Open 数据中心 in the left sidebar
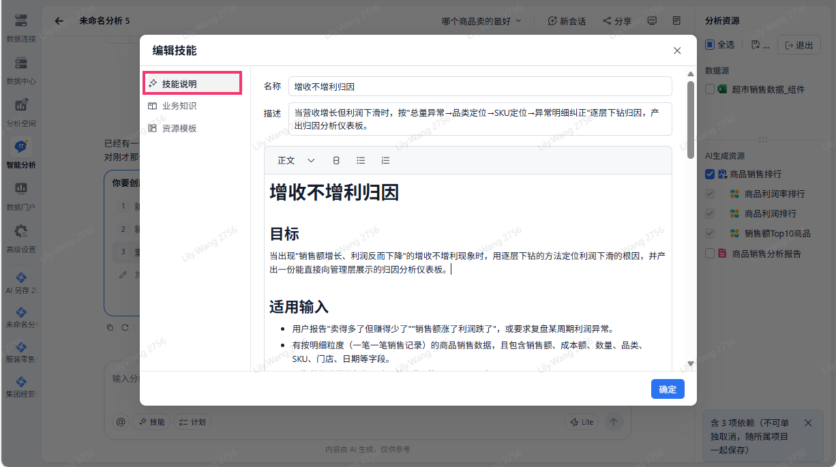Image resolution: width=836 pixels, height=467 pixels. point(21,70)
